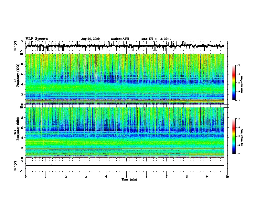Click time-axis tick label "1"
Image resolution: width=256 pixels, height=198 pixels.
coord(46,177)
